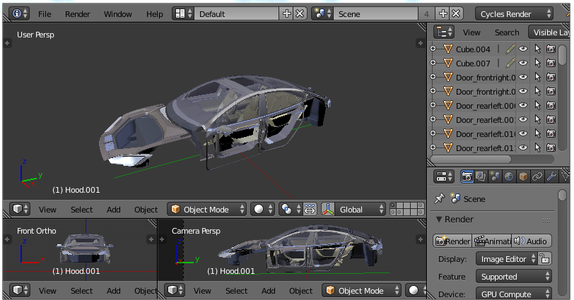Open Add menu in User Persp header
The height and width of the screenshot is (300, 574).
click(x=114, y=210)
